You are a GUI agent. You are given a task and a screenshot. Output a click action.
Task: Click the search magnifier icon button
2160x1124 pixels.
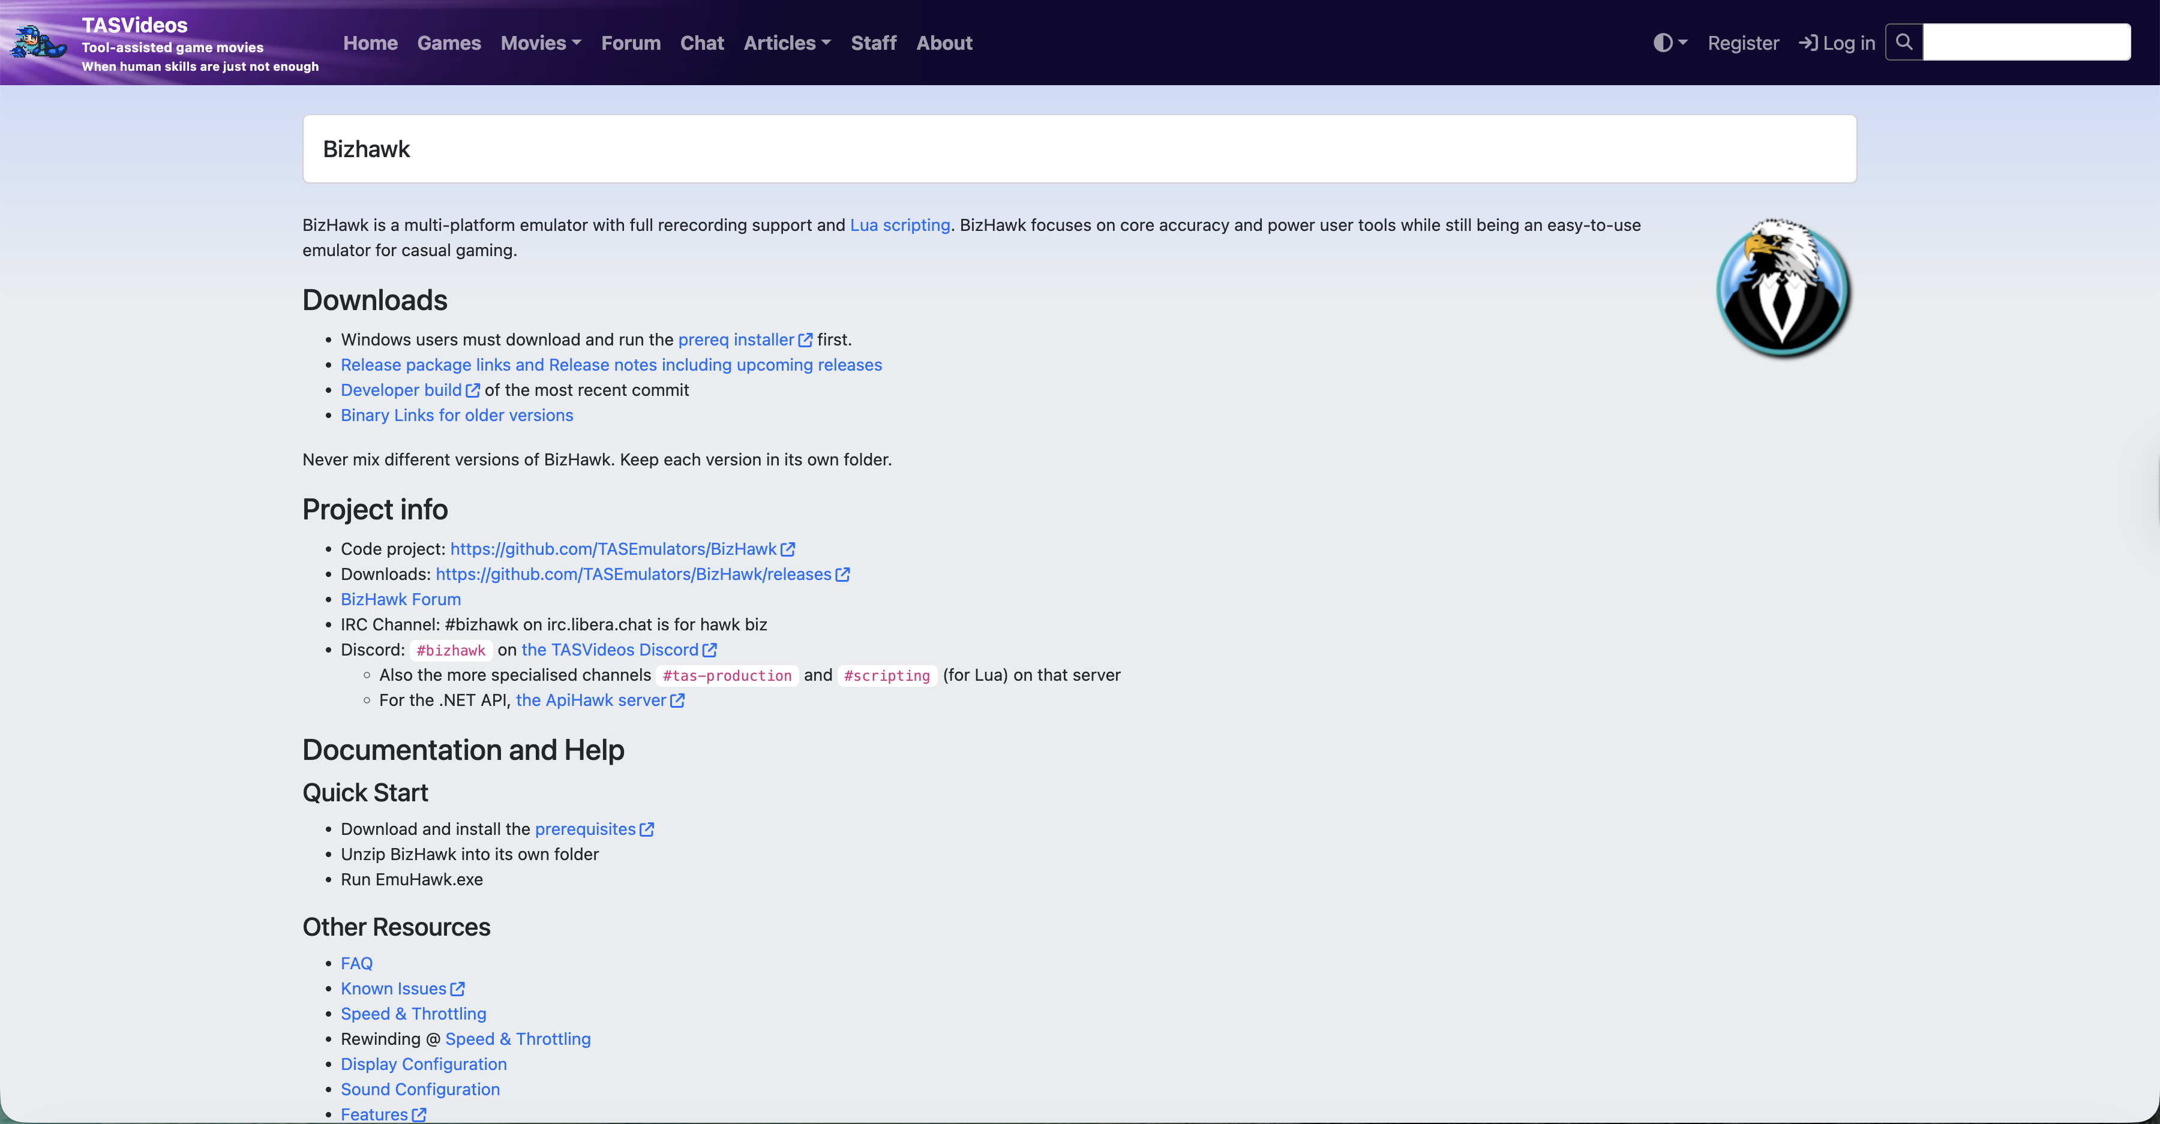click(1903, 42)
